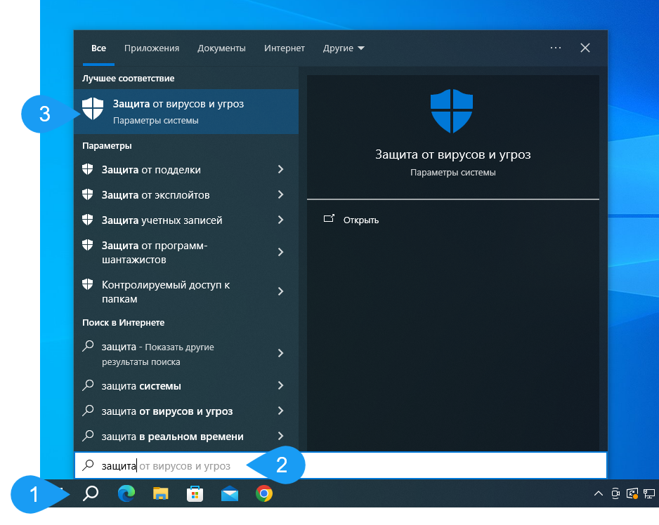Switch to the Документы tab
Screen dimensions: 659x525
[x=221, y=48]
